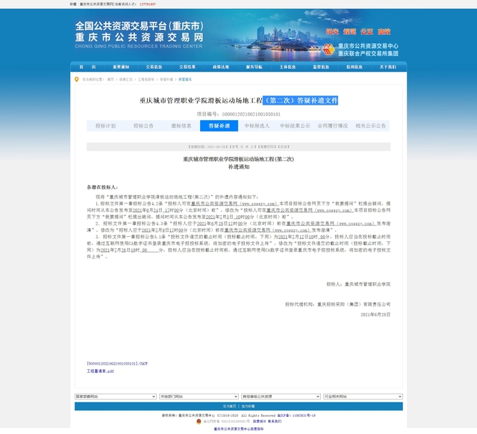Download the 工程量清单.pdf attachment
Image resolution: width=477 pixels, height=434 pixels.
(100, 371)
